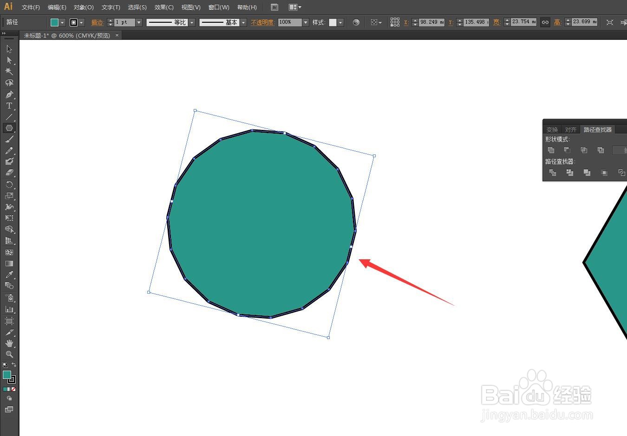This screenshot has width=627, height=436.
Task: Click Merge pathfinder icon
Action: [x=587, y=173]
